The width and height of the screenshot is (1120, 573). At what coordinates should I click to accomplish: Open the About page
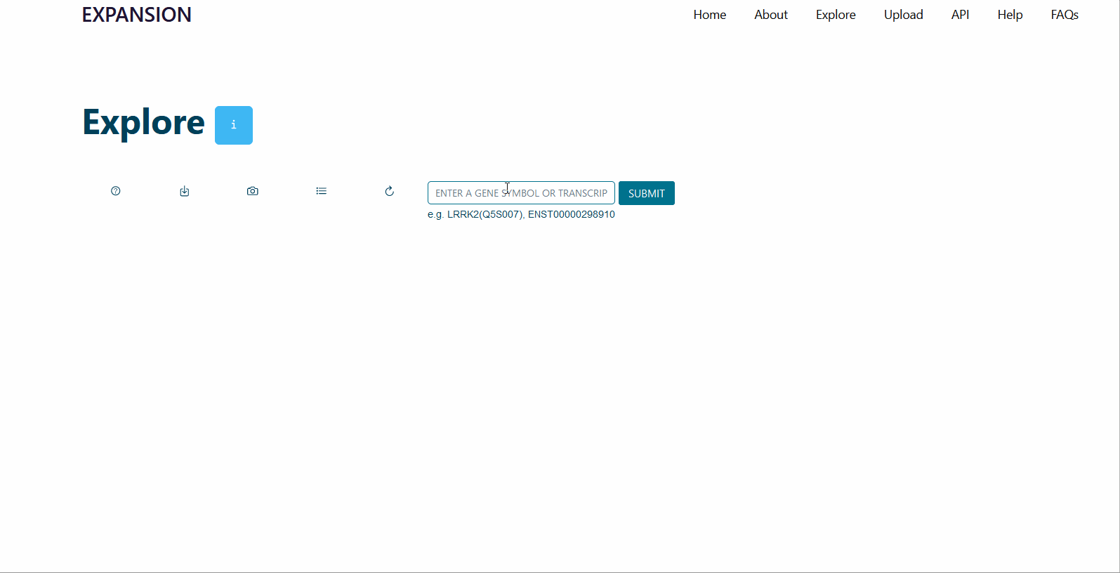pos(770,15)
